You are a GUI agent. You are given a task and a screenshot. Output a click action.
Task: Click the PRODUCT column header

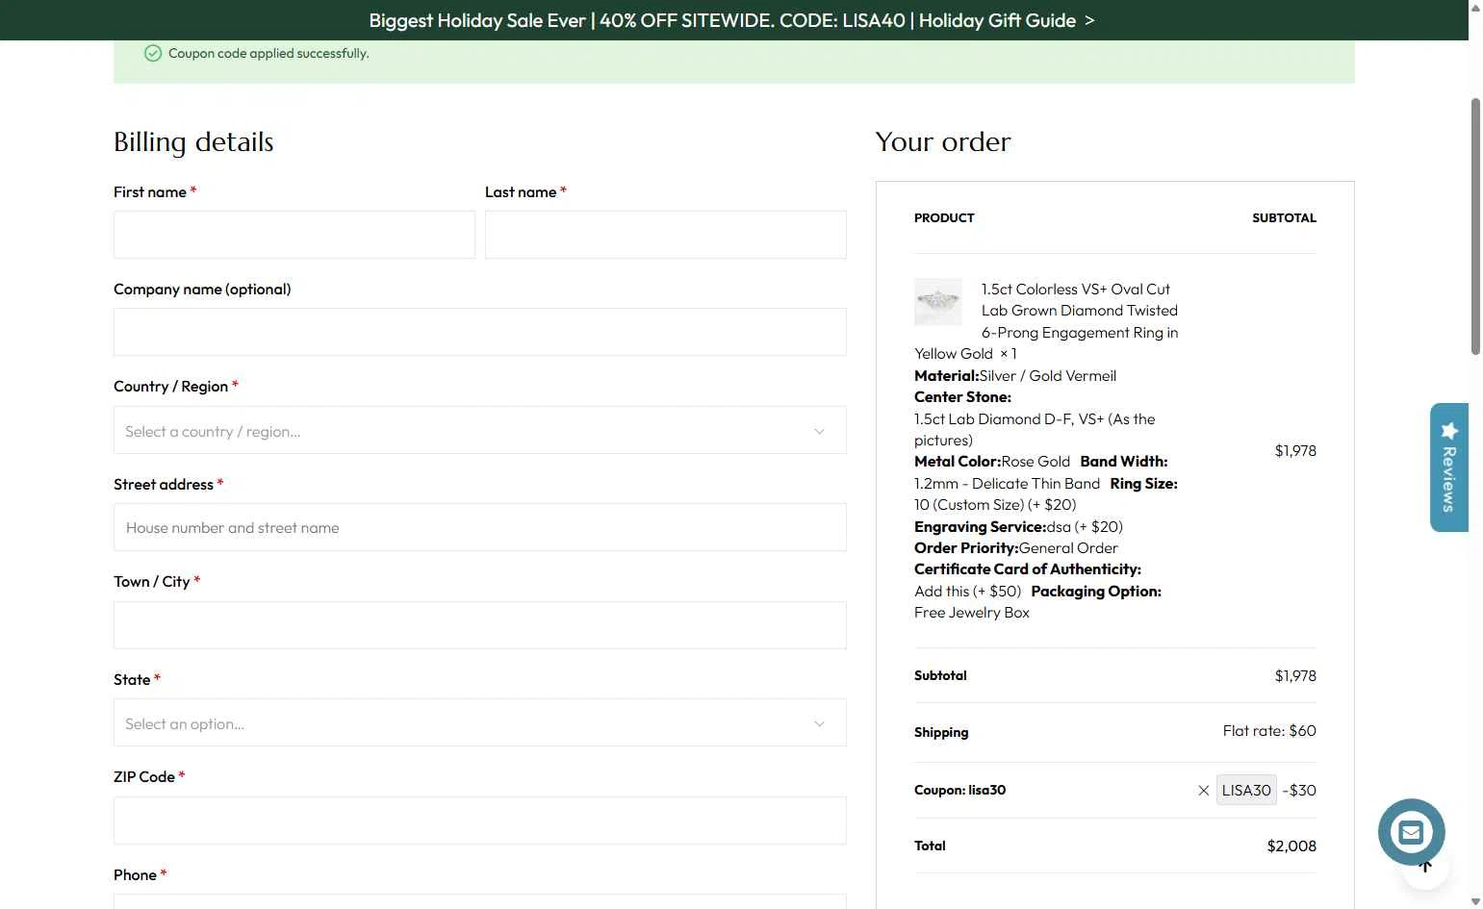coord(944,217)
